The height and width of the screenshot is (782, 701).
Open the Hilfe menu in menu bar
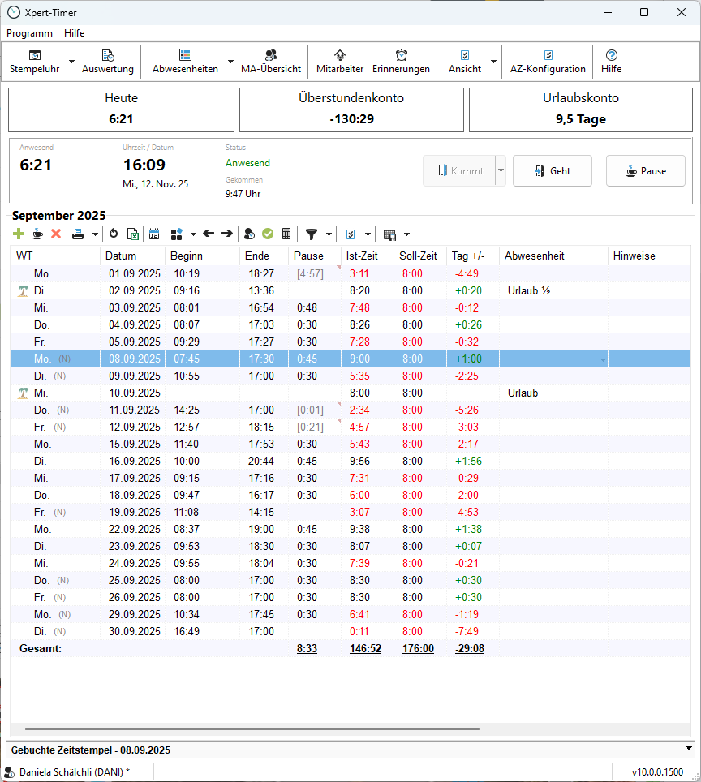tap(75, 33)
